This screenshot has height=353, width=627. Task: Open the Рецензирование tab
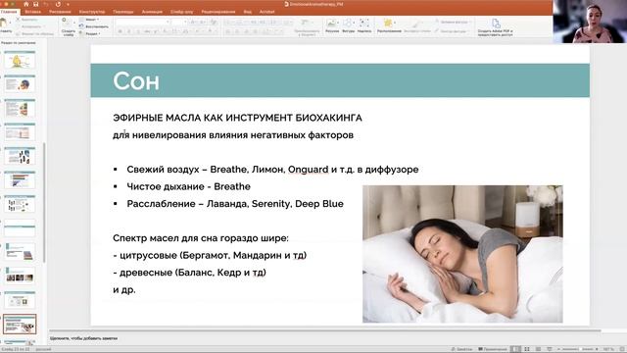218,12
